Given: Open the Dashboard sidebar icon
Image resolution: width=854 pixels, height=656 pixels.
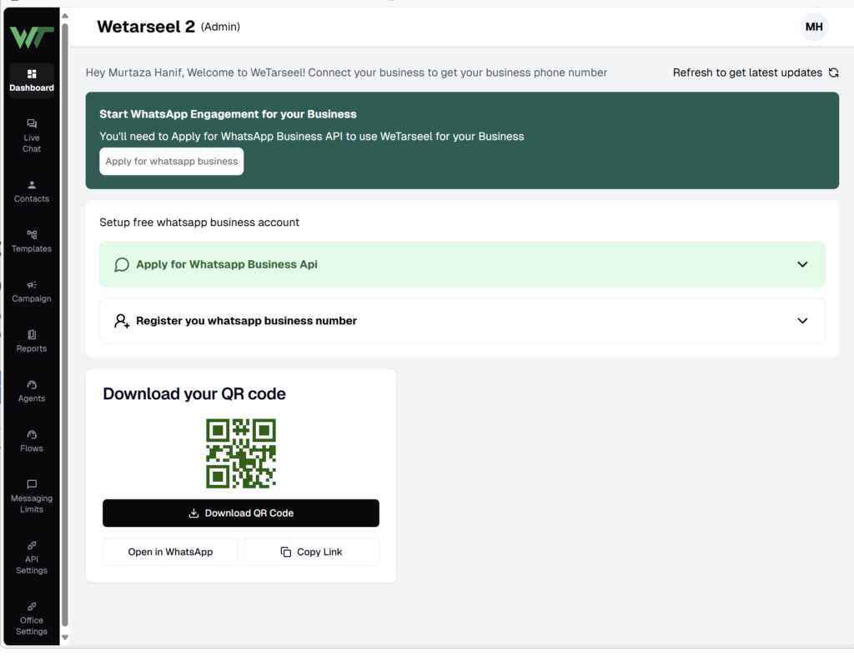Looking at the screenshot, I should 32,73.
